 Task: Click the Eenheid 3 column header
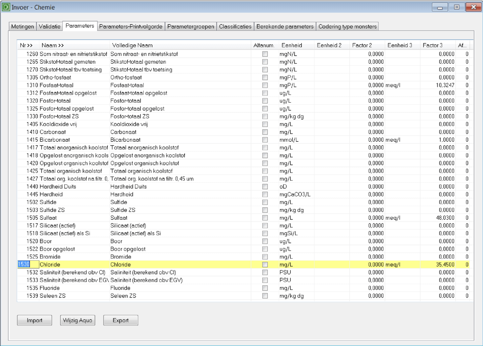pyautogui.click(x=402, y=45)
